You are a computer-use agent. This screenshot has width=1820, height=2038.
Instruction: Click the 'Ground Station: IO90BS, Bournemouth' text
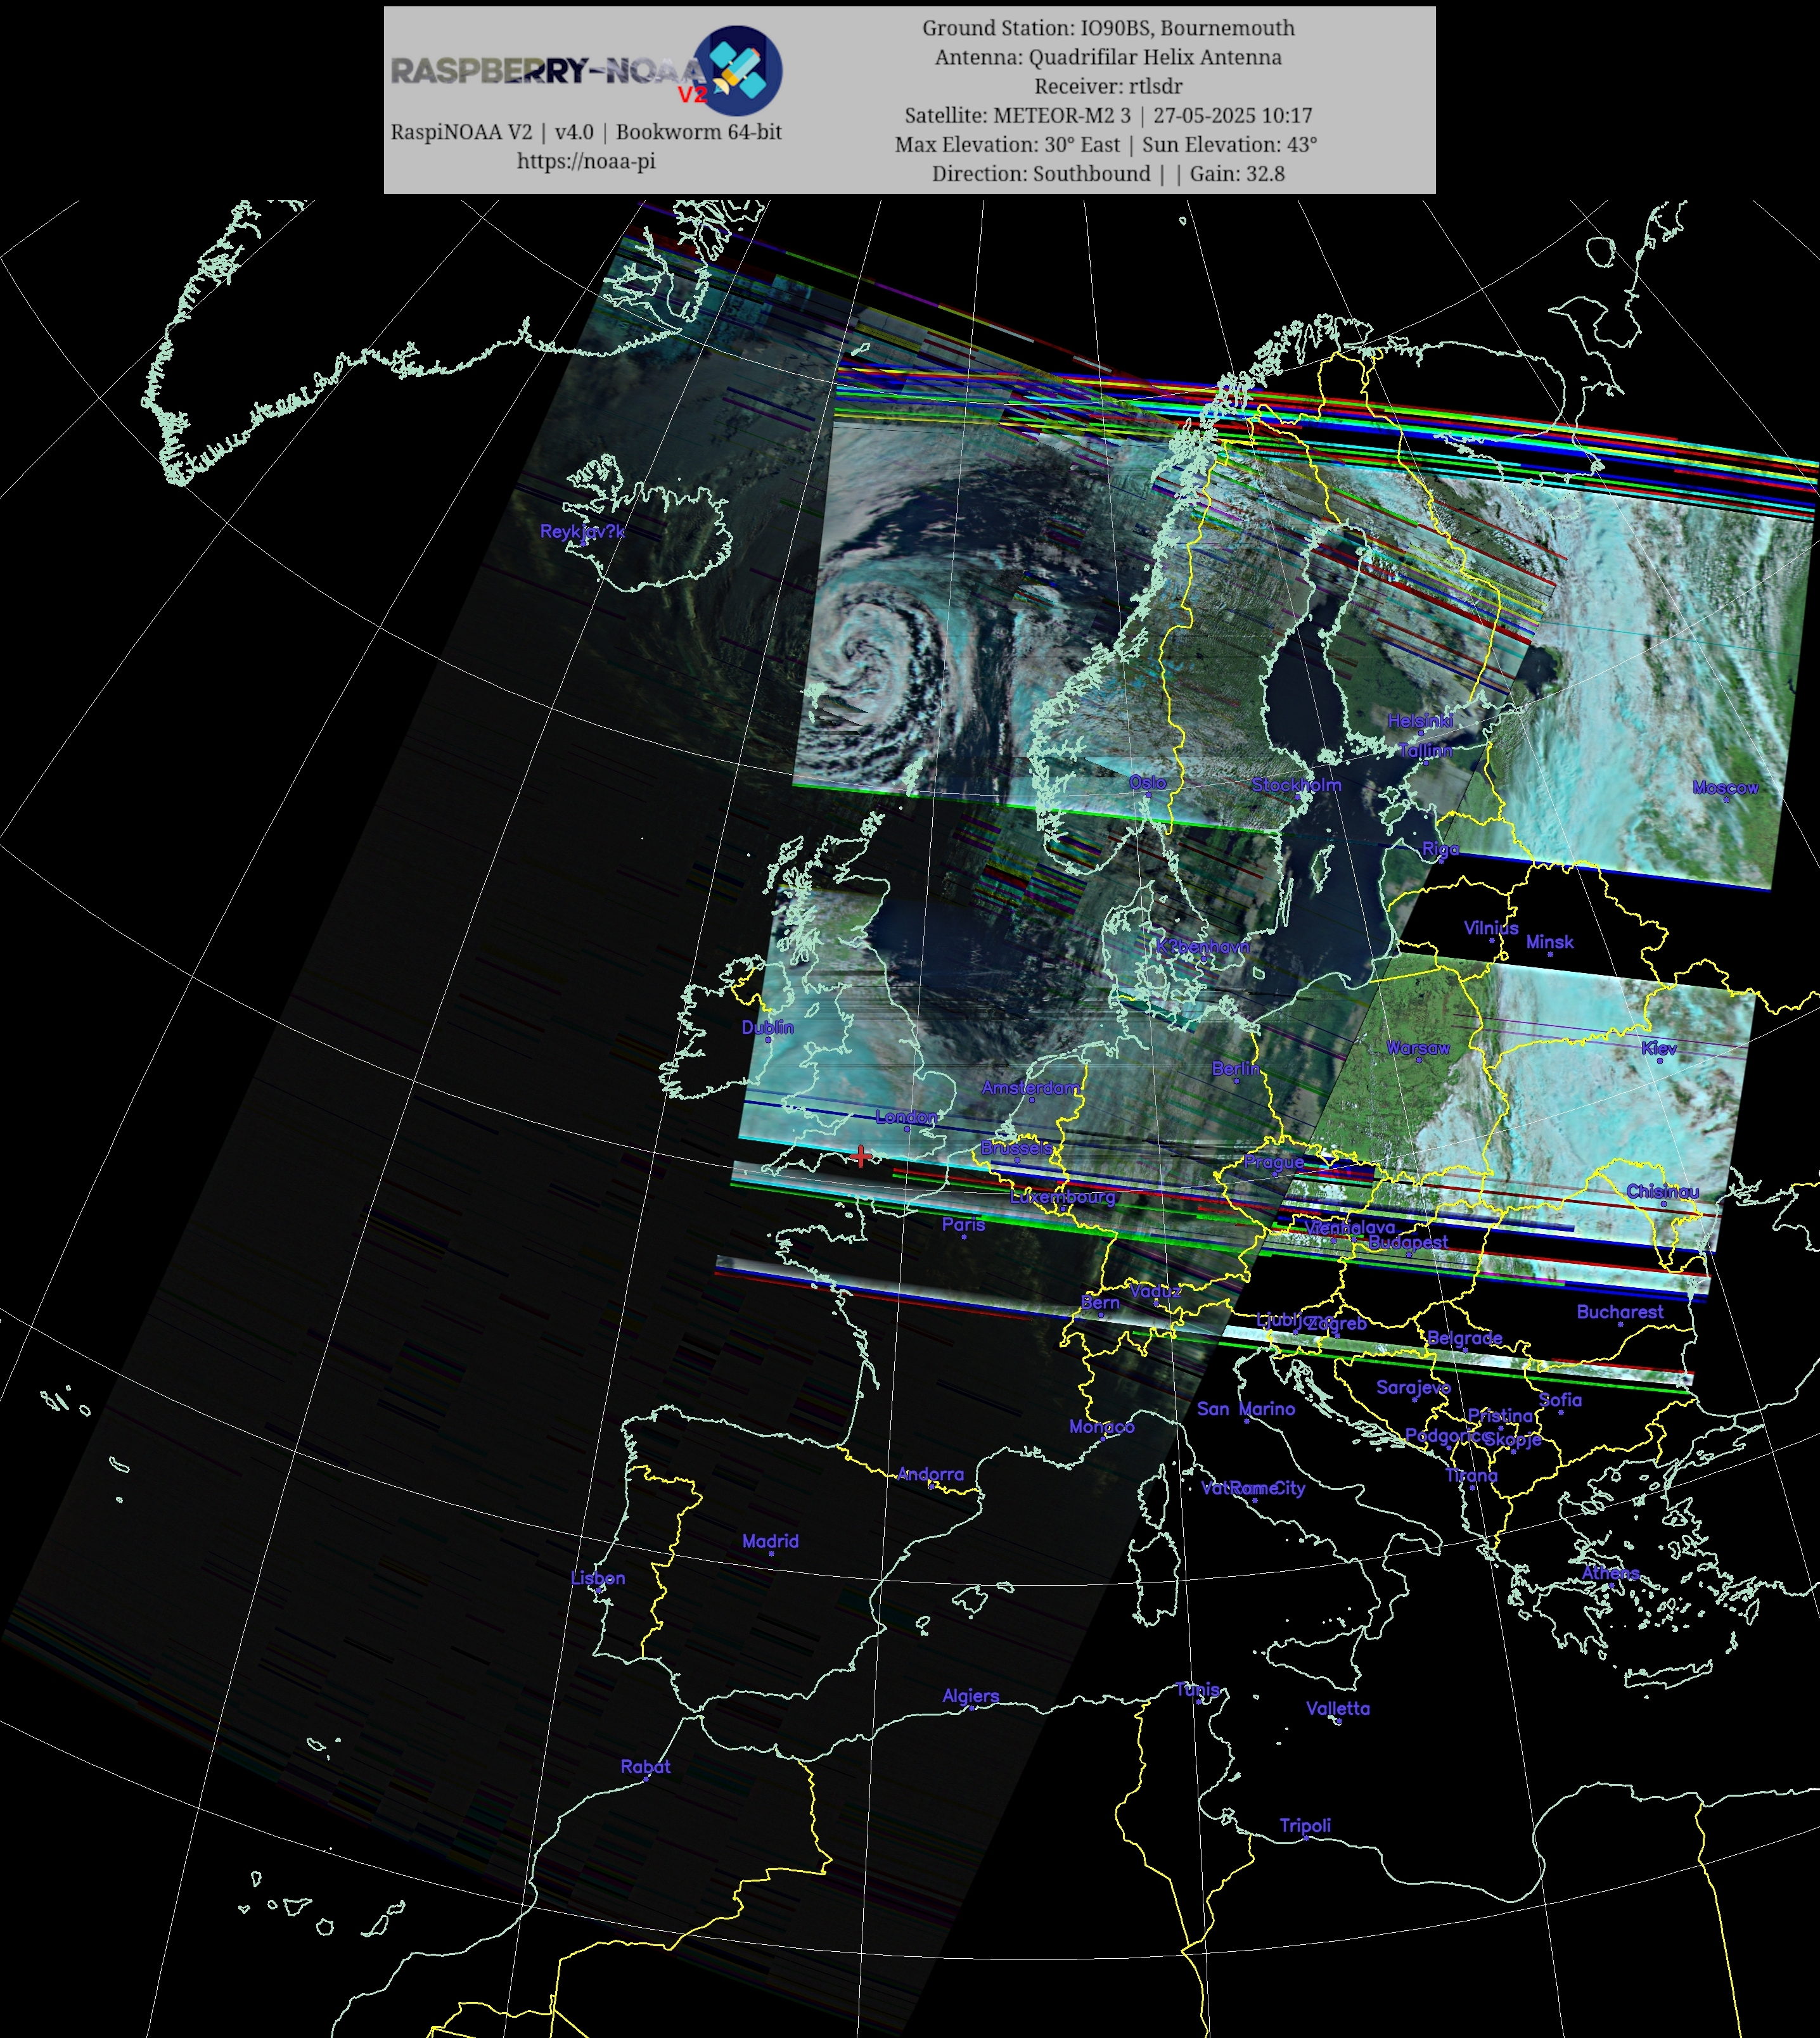pyautogui.click(x=1108, y=28)
